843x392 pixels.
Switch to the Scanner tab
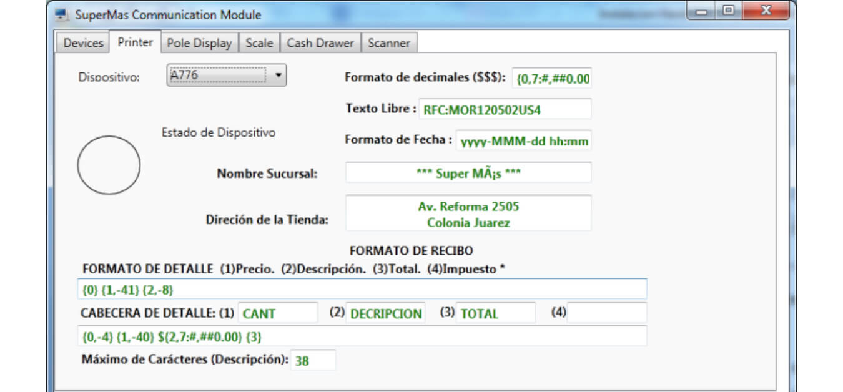[x=389, y=43]
